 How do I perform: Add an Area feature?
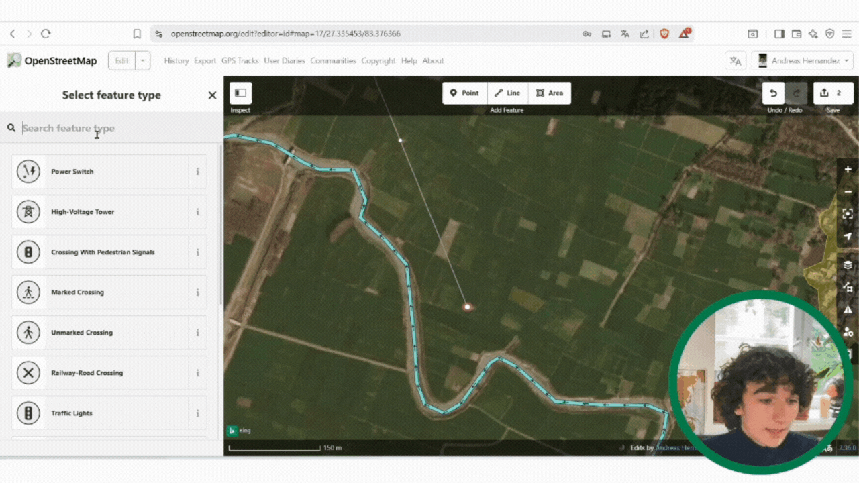(x=550, y=93)
